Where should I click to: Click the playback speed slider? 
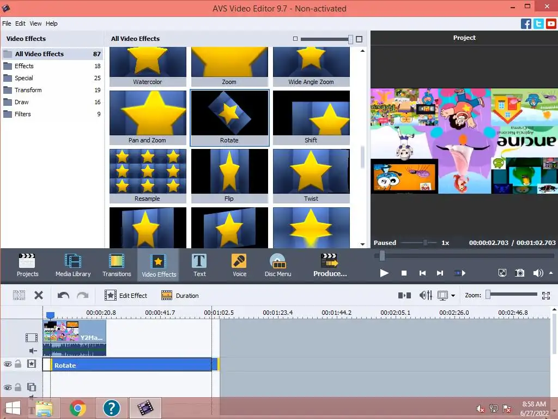click(418, 243)
